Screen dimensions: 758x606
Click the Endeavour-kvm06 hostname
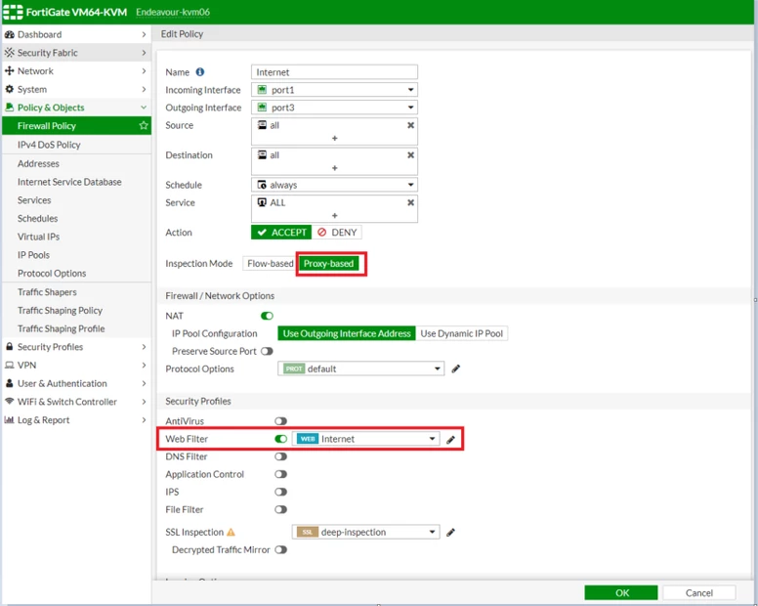(x=173, y=12)
